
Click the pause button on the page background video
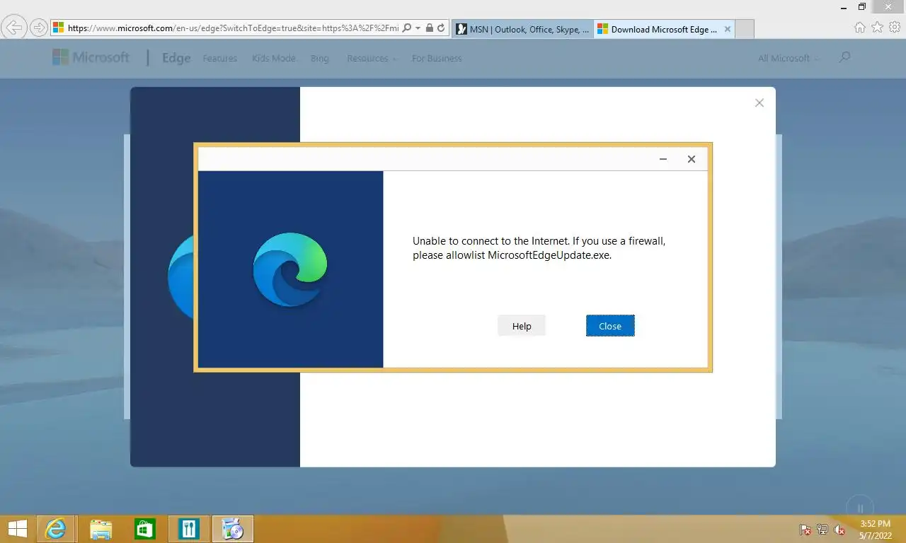pos(860,508)
